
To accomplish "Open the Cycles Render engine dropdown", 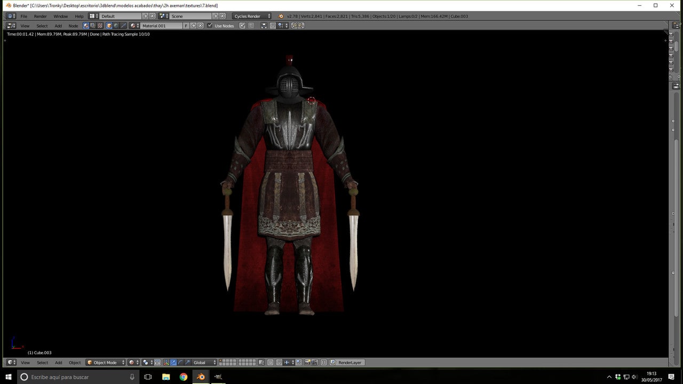I will [x=252, y=16].
